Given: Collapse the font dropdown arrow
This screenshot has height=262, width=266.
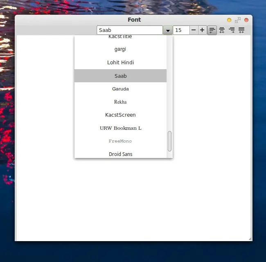Looking at the screenshot, I should click(x=168, y=30).
